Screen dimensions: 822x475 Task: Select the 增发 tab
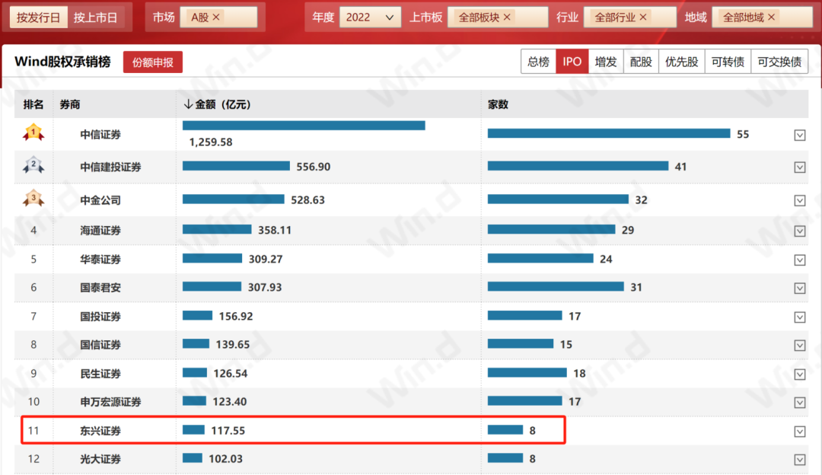click(606, 62)
